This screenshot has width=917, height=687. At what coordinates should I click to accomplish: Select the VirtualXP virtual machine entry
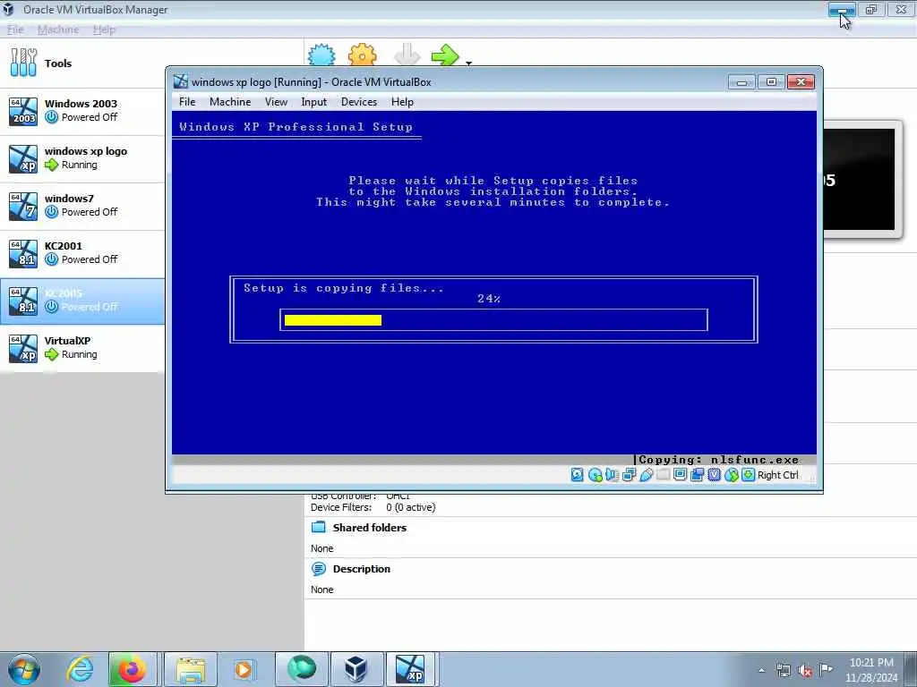pyautogui.click(x=81, y=348)
